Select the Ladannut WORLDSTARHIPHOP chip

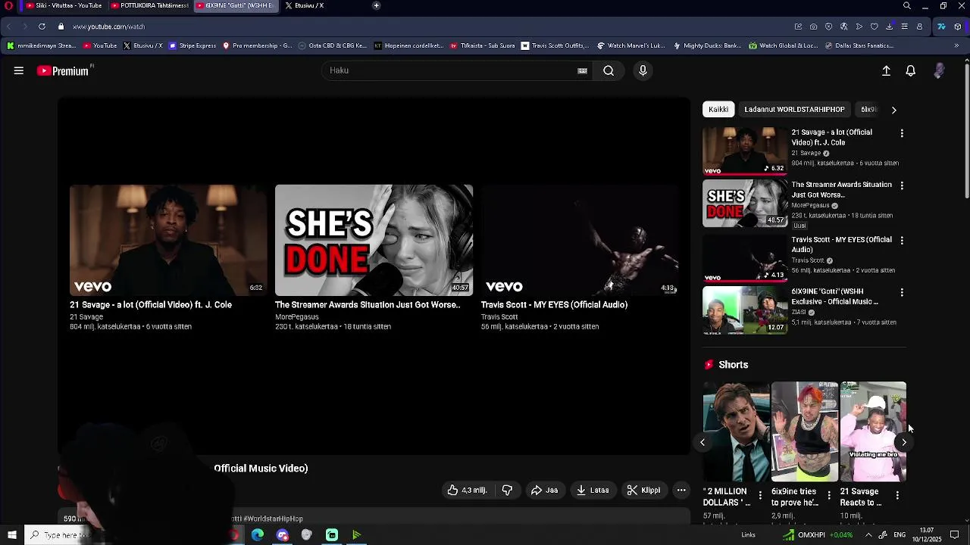(794, 109)
